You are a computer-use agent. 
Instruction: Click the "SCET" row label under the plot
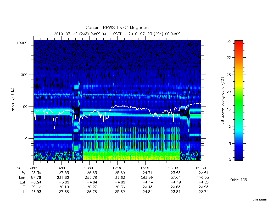point(21,168)
